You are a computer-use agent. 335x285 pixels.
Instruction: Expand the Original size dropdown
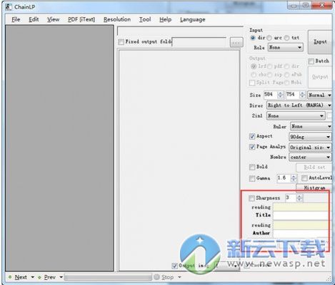[x=310, y=147]
